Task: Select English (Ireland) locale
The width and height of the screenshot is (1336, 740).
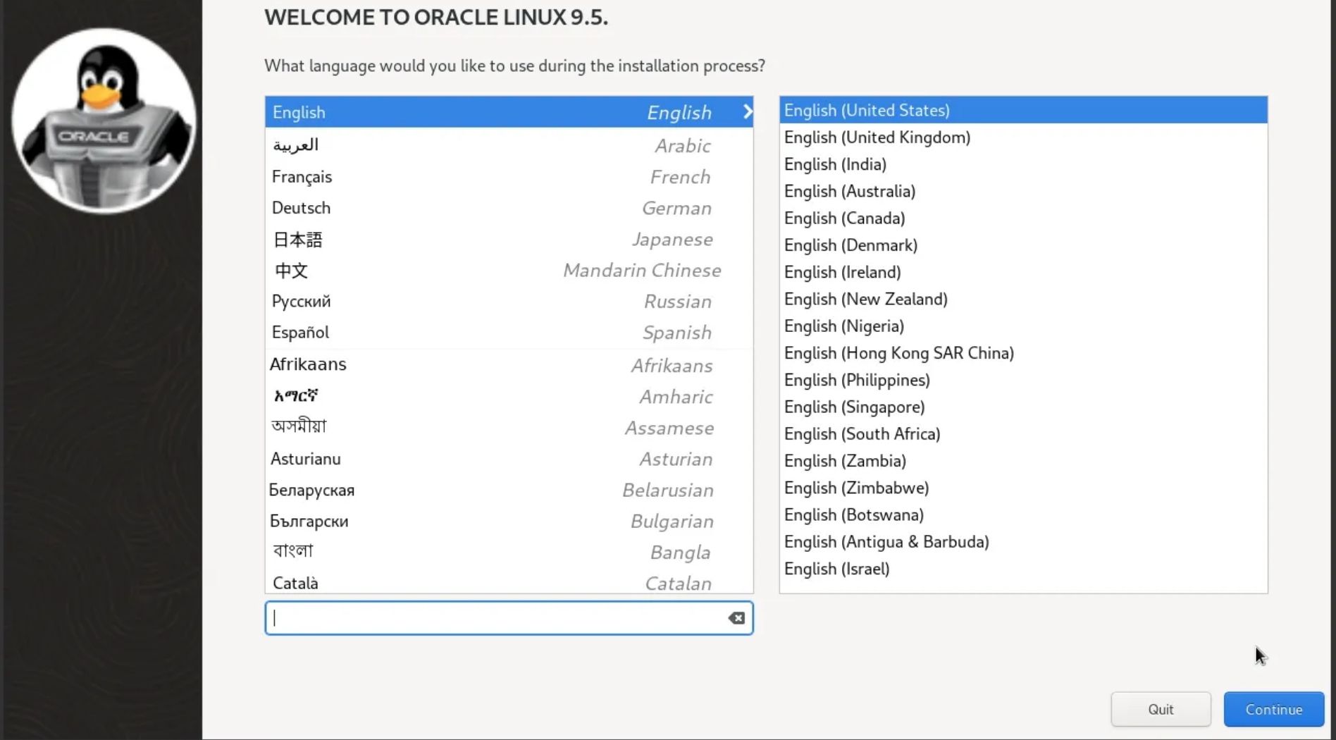Action: click(1023, 272)
